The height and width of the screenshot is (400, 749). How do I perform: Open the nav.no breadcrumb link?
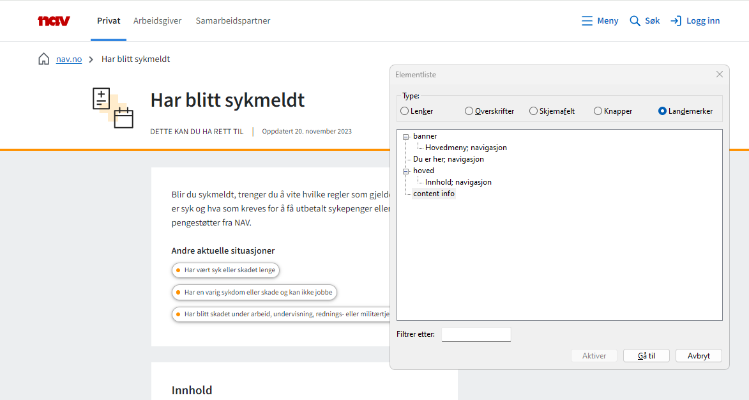[68, 58]
